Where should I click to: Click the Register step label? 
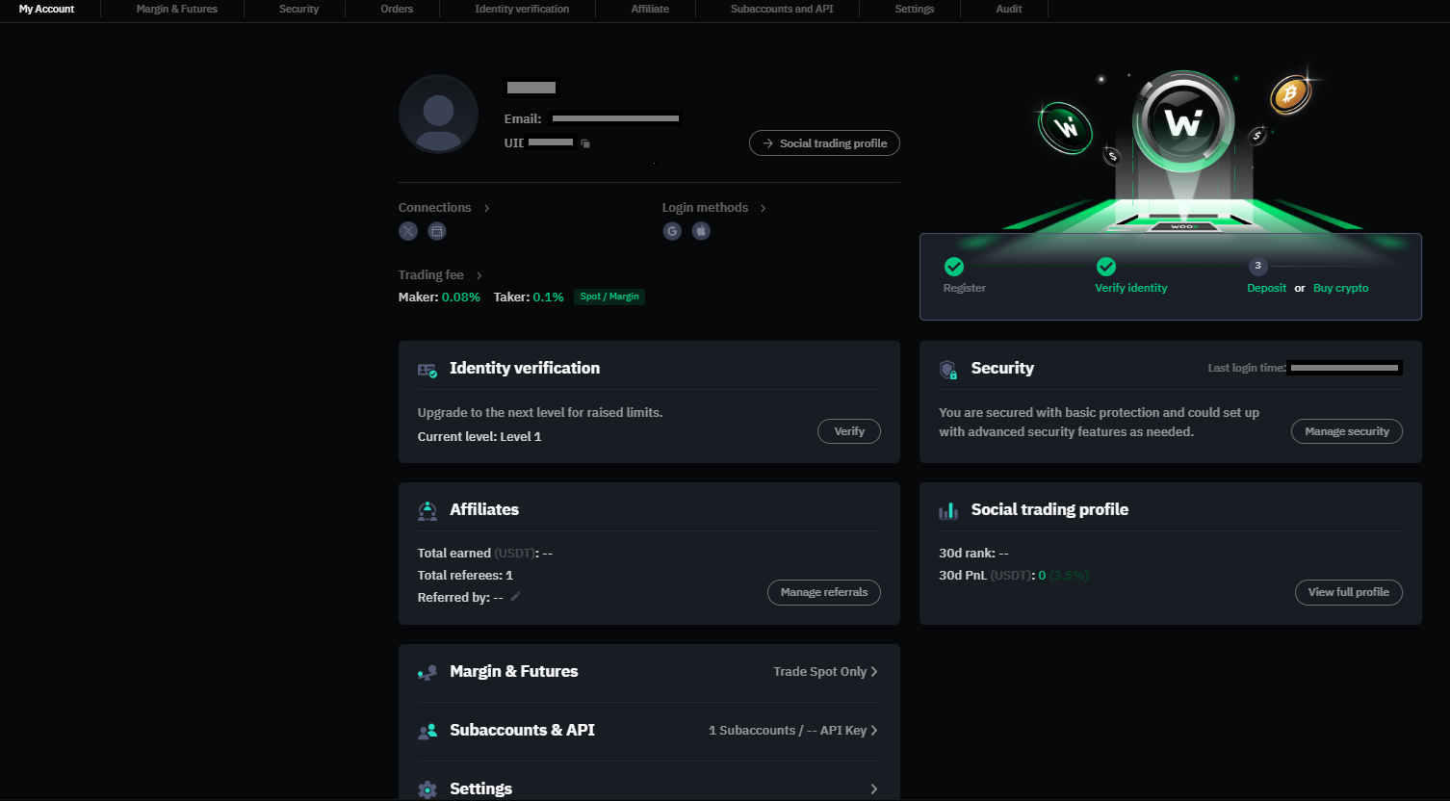point(964,288)
